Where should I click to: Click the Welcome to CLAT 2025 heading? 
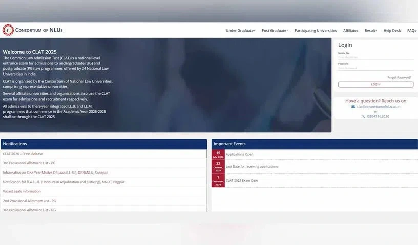tap(30, 52)
